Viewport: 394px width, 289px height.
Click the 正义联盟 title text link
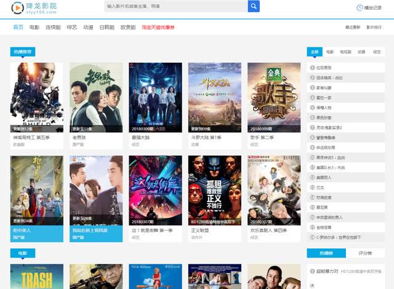pos(199,231)
